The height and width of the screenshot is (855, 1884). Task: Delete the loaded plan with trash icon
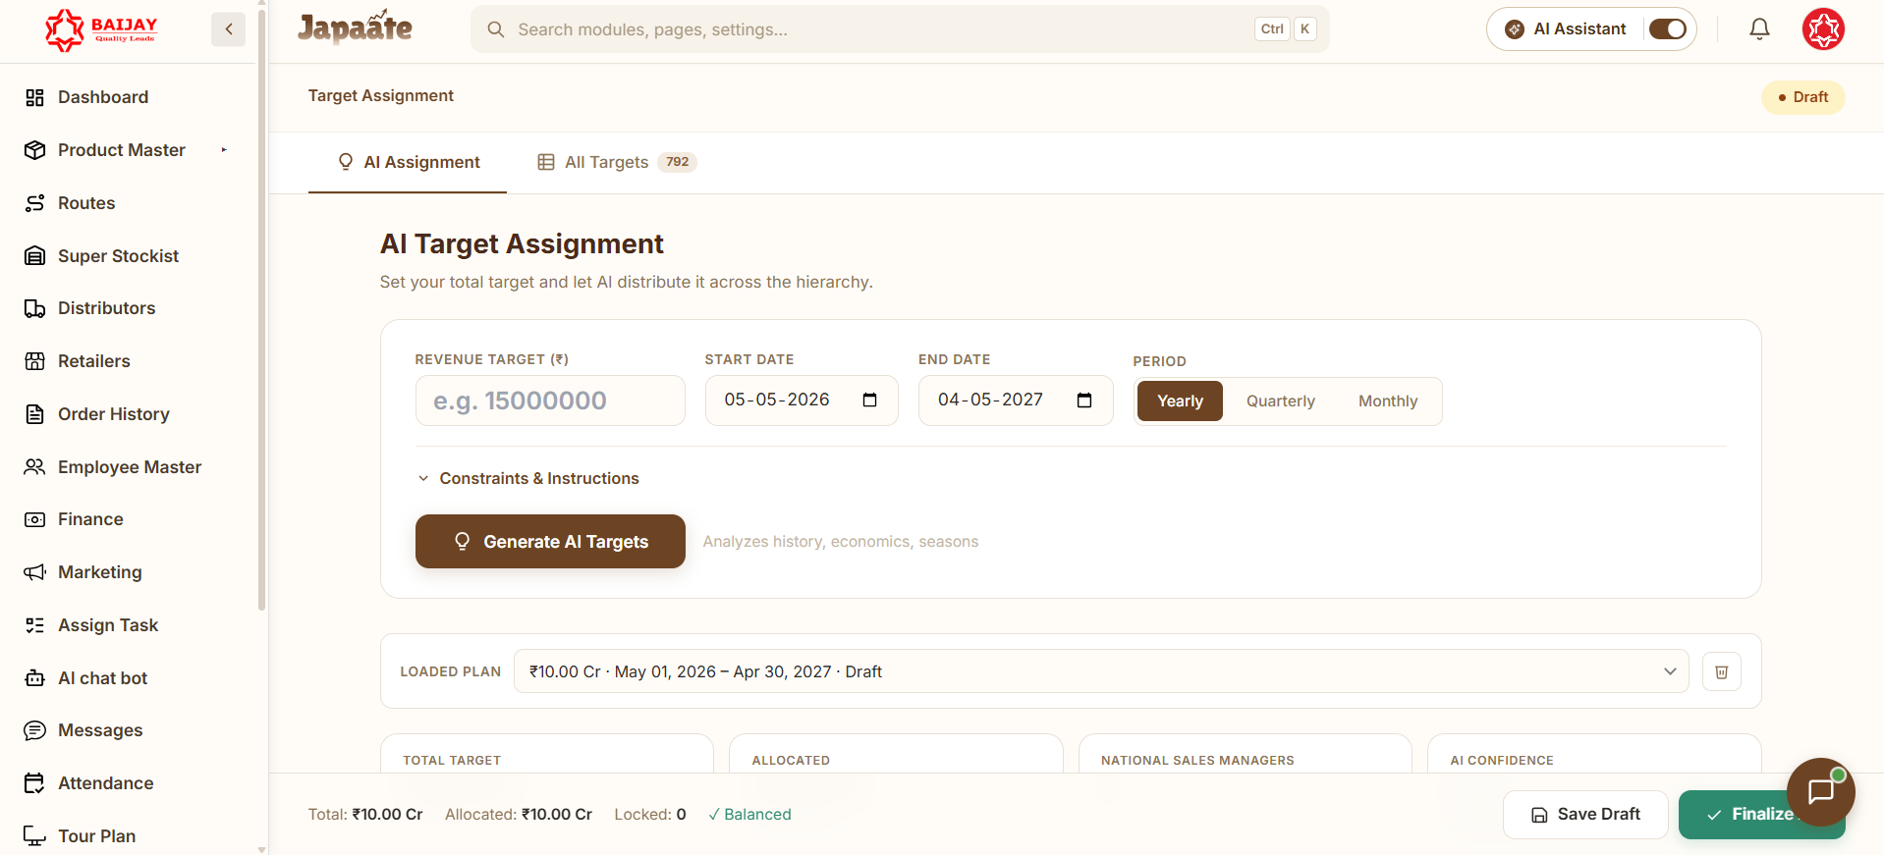[x=1721, y=671]
